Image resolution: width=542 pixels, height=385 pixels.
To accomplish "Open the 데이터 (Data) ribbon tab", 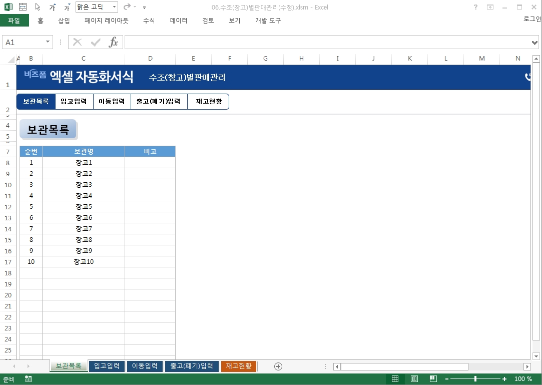I will click(179, 21).
